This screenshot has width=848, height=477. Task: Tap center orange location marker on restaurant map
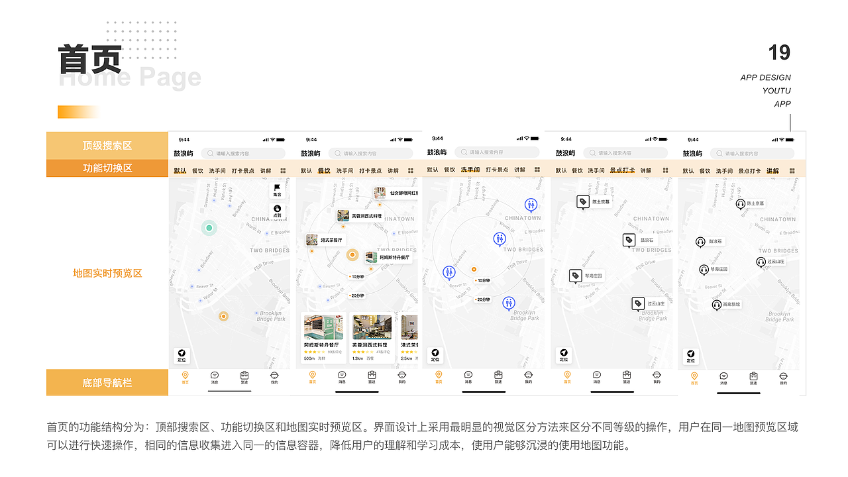[x=353, y=255]
